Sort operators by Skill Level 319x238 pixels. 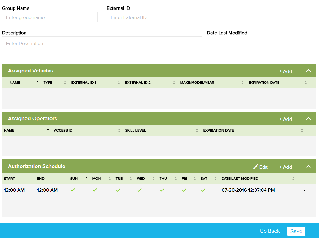tap(197, 130)
